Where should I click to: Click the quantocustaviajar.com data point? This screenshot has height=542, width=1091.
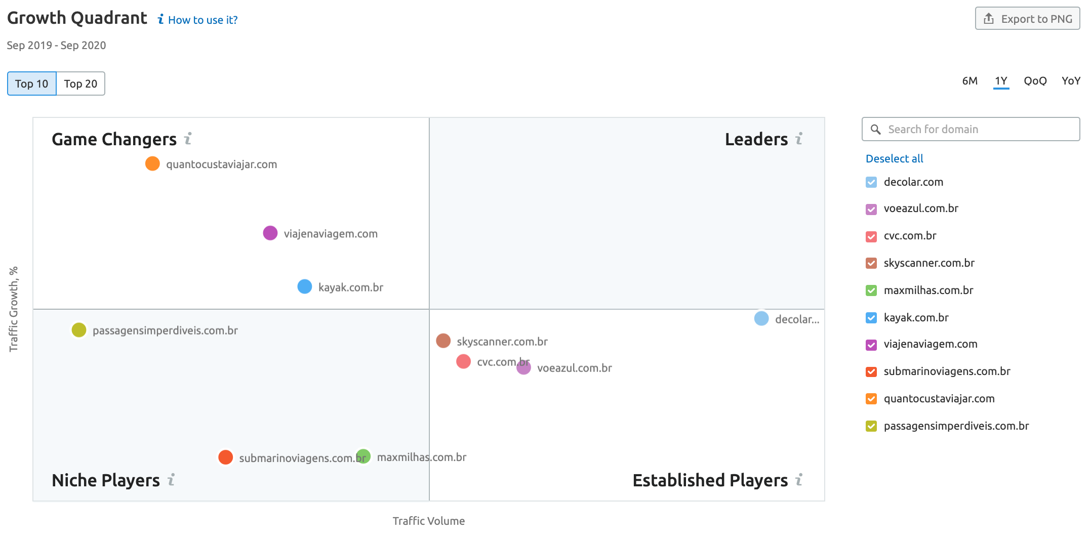pos(152,163)
